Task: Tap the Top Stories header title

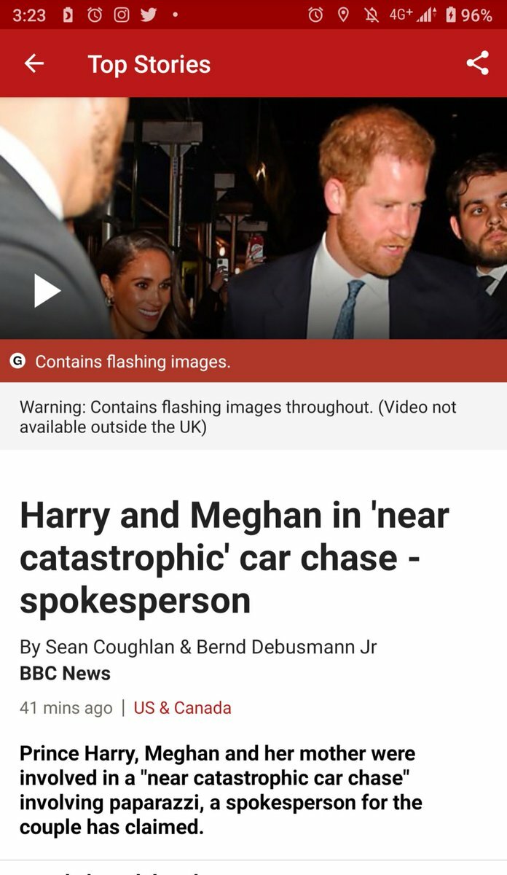Action: pyautogui.click(x=149, y=64)
